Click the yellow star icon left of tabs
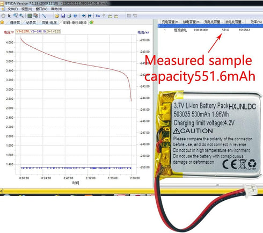Image resolution: width=263 pixels, height=233 pixels. pos(2,22)
